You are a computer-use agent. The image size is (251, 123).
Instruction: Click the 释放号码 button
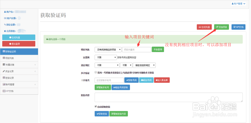tap(146, 80)
